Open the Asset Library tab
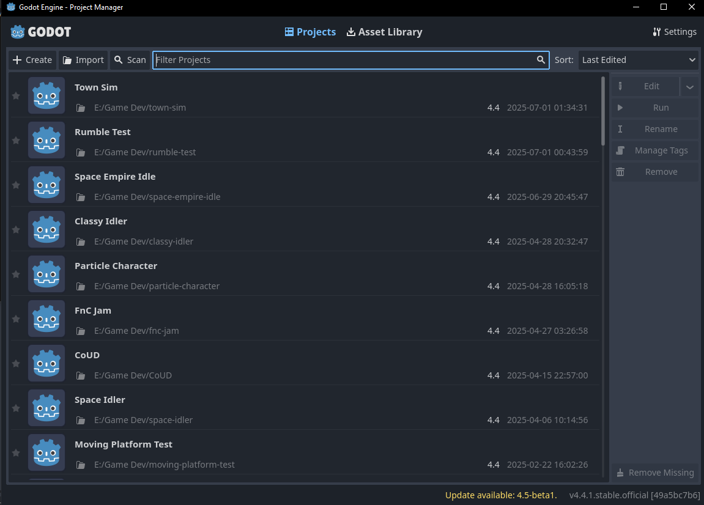The height and width of the screenshot is (505, 704). (x=385, y=32)
